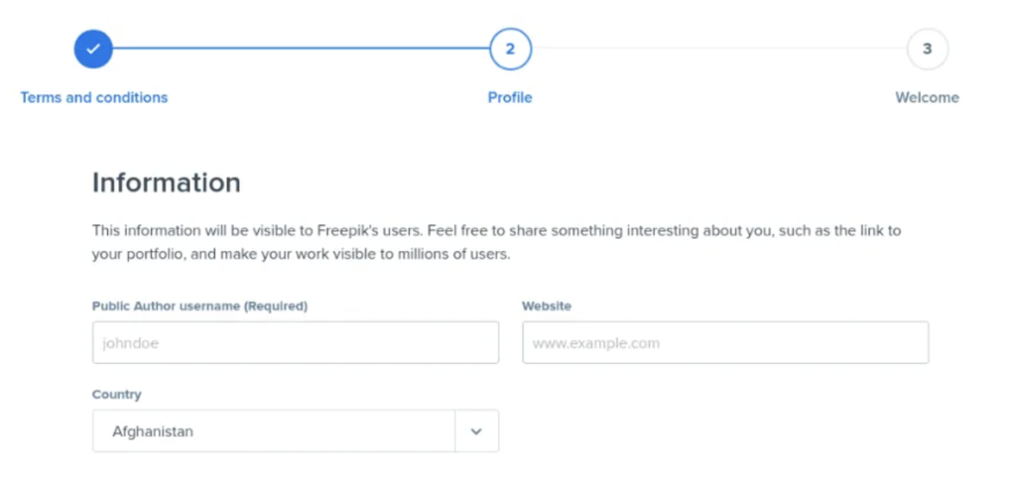Screen dimensions: 1016x486
Task: Click the Website field label
Action: click(x=547, y=305)
